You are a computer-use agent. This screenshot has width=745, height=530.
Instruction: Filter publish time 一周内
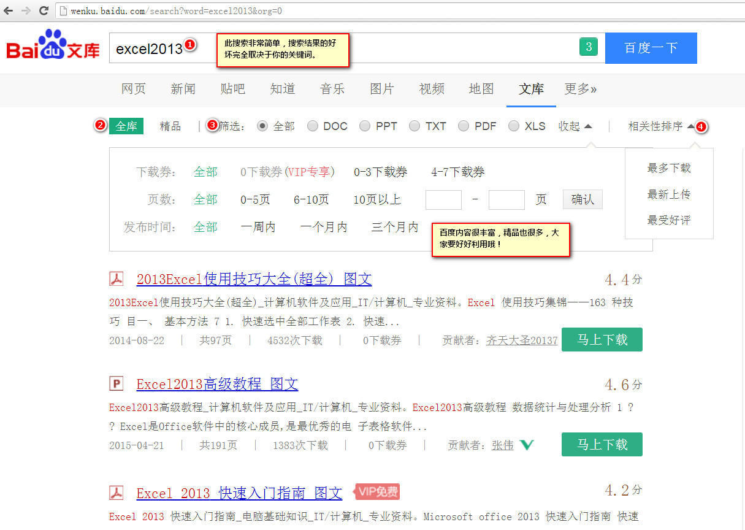pyautogui.click(x=258, y=227)
